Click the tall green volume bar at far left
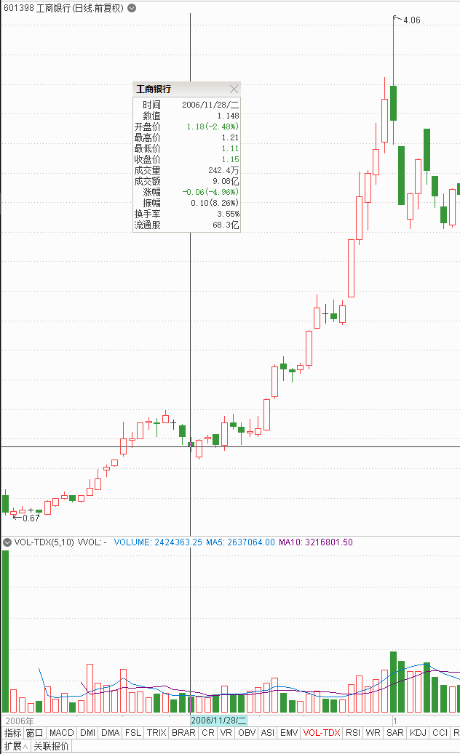The image size is (460, 754). [6, 633]
